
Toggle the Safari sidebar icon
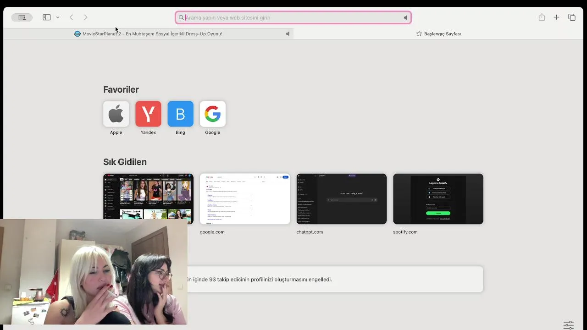point(46,17)
